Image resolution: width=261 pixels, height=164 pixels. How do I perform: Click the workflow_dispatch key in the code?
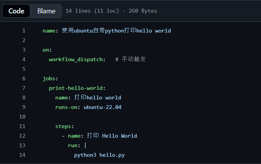(75, 59)
